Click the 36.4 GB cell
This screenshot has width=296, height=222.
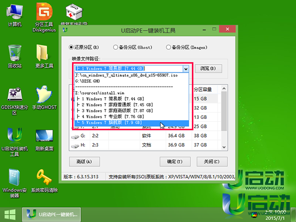[x=176, y=136]
